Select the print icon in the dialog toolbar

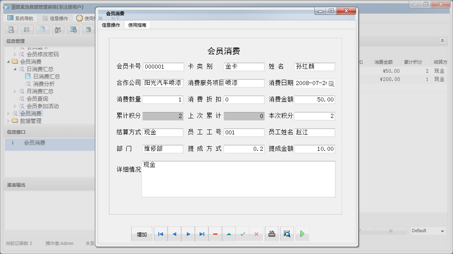271,233
